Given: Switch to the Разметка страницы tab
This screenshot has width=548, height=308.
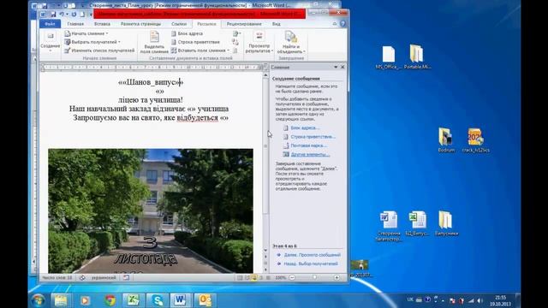Looking at the screenshot, I should 140,24.
